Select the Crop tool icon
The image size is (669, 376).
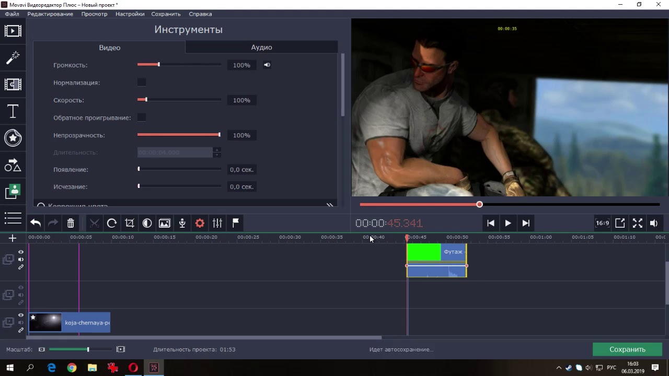pyautogui.click(x=130, y=224)
